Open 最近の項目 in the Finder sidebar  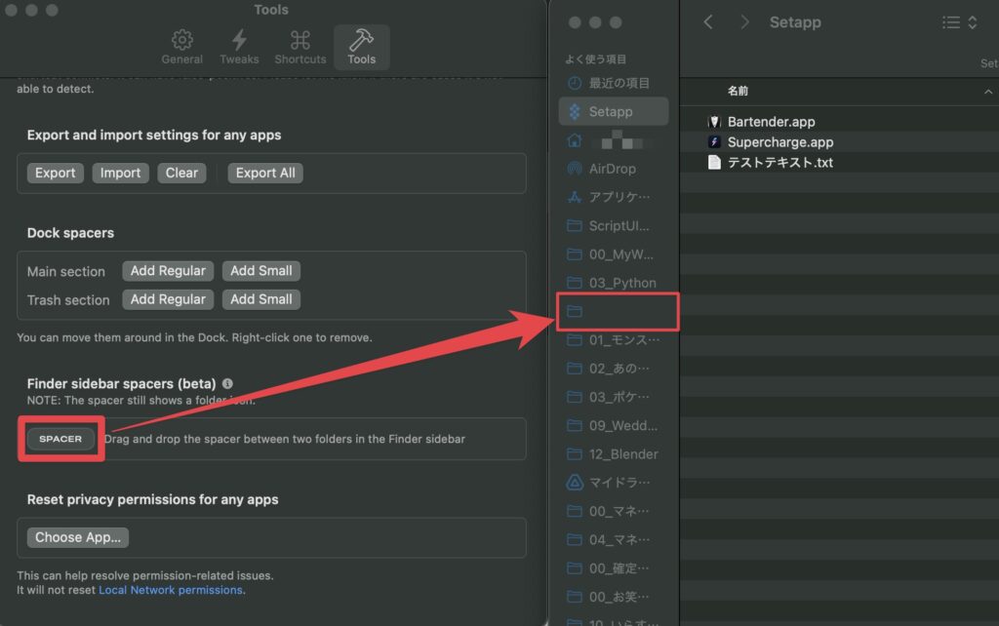pos(614,83)
